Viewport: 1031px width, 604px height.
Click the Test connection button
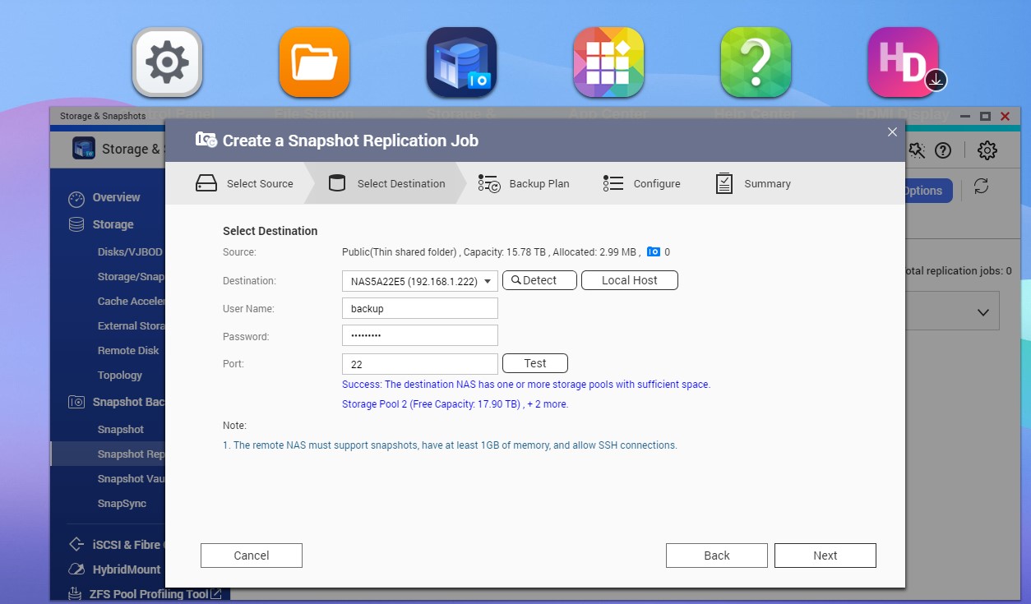534,363
